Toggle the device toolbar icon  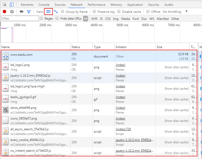pos(12,5)
